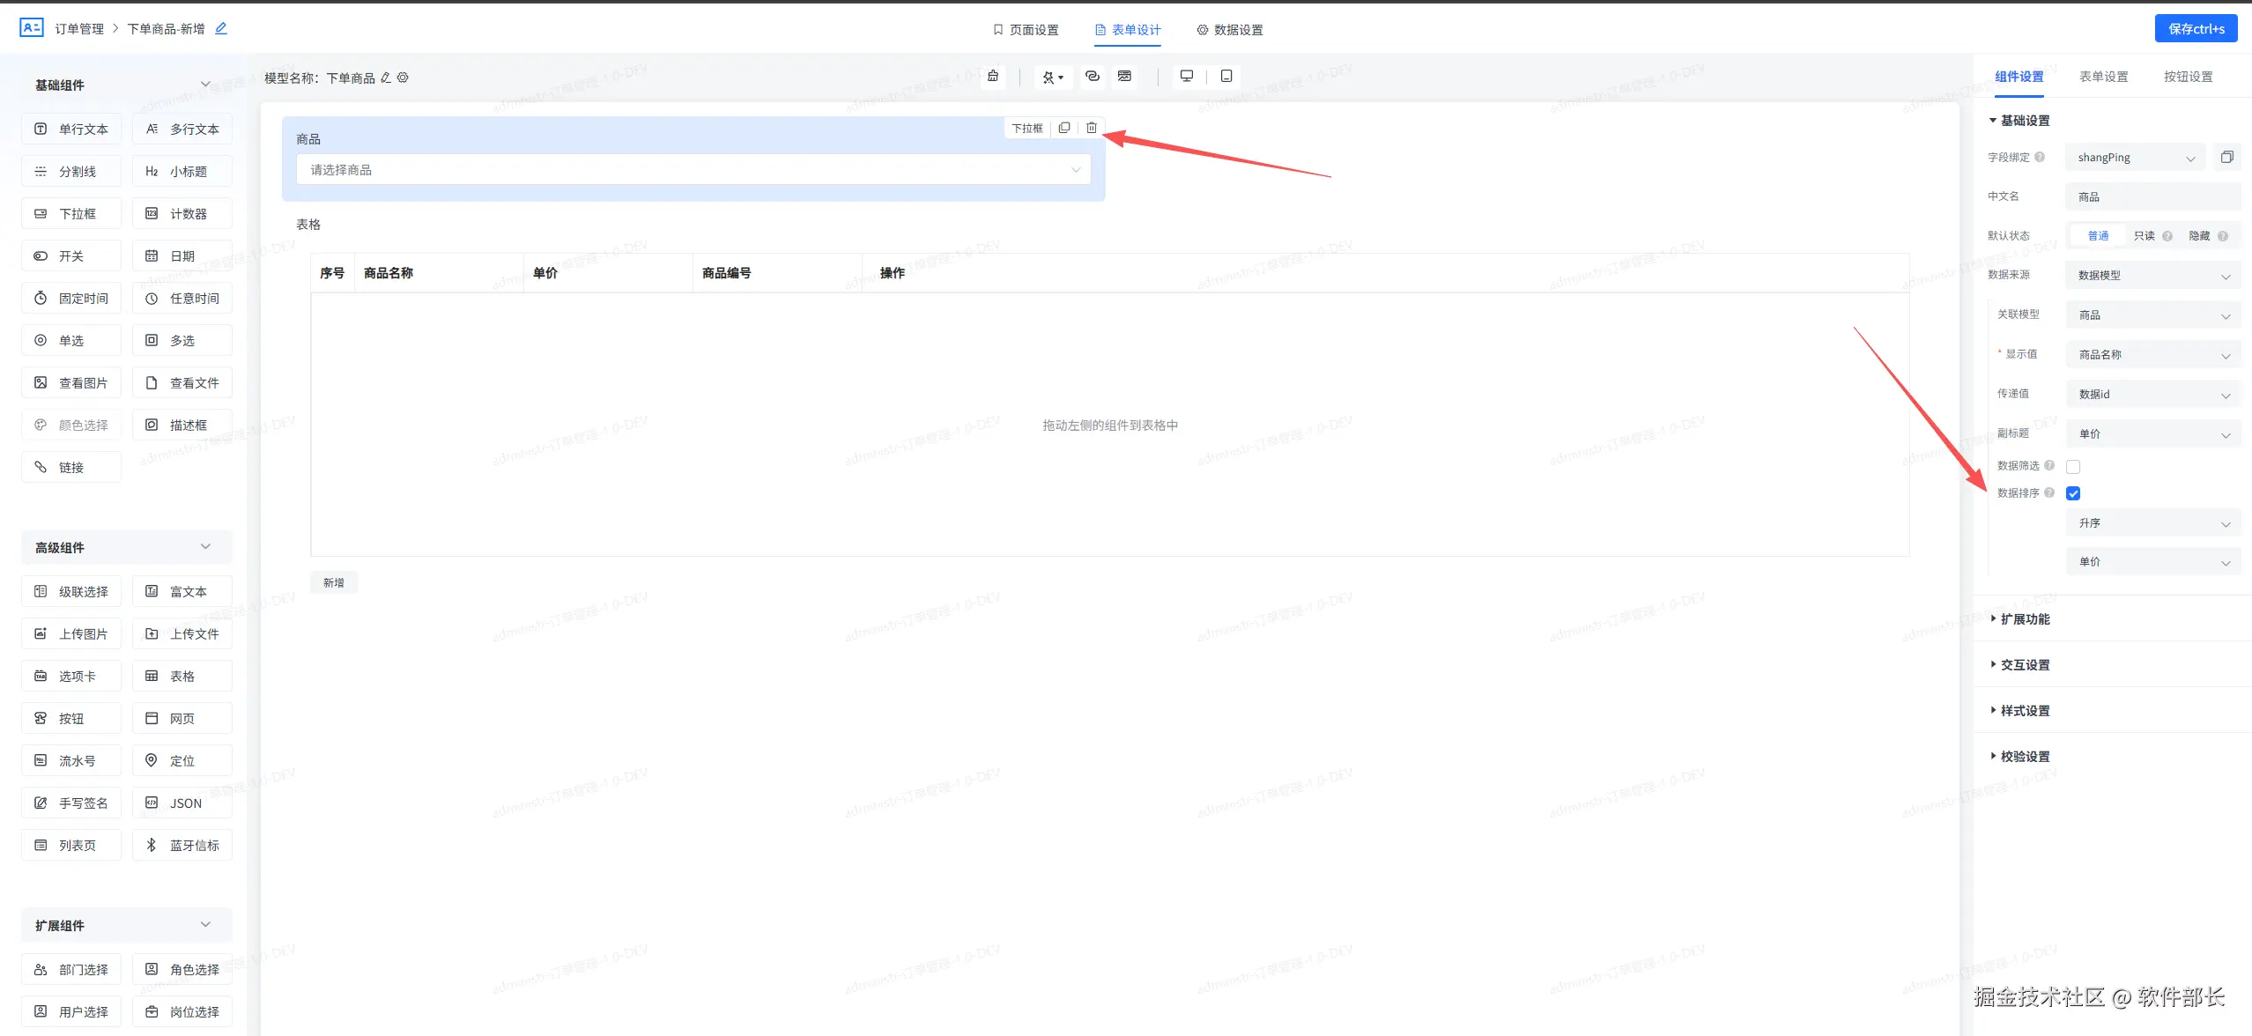2252x1036 pixels.
Task: Switch to desktop preview mode icon
Action: point(1187,77)
